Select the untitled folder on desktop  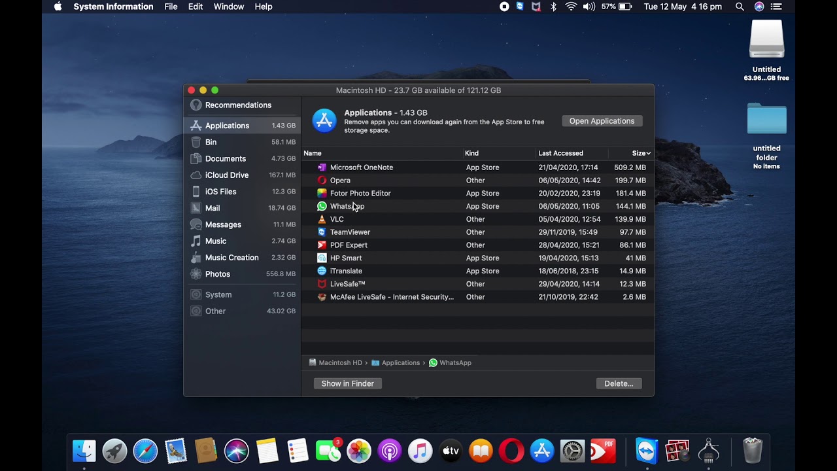[766, 136]
